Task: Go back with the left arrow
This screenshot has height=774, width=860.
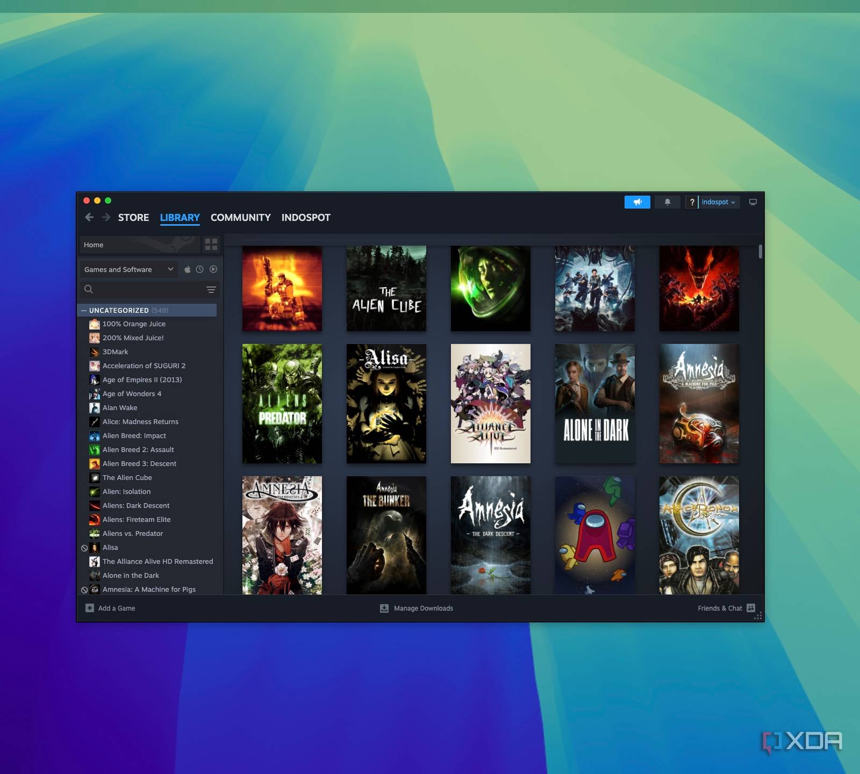Action: [89, 217]
